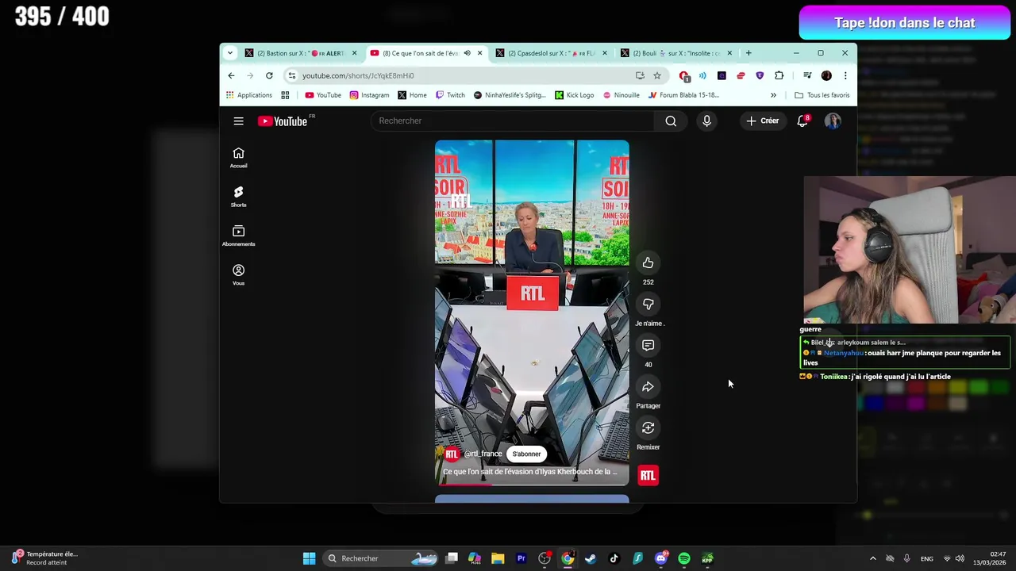The height and width of the screenshot is (571, 1016).
Task: Open a new browser tab
Action: coord(748,53)
